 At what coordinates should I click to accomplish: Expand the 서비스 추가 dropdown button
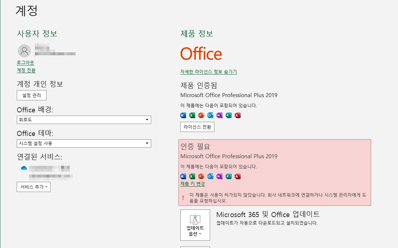[x=33, y=187]
